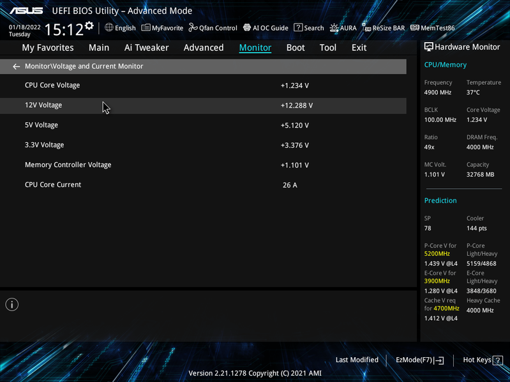510x382 pixels.
Task: Click the 01/18/2022 date
Action: click(25, 27)
